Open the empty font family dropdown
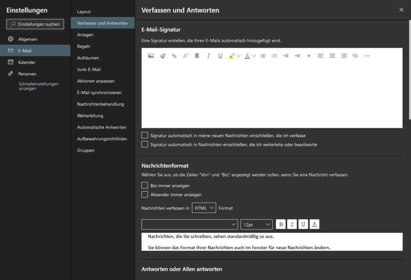Image resolution: width=411 pixels, height=280 pixels. pos(189,225)
